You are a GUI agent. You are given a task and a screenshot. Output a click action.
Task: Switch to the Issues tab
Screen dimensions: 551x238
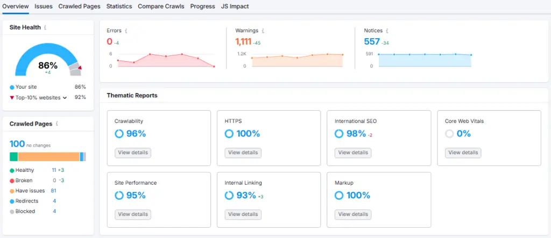tap(44, 6)
